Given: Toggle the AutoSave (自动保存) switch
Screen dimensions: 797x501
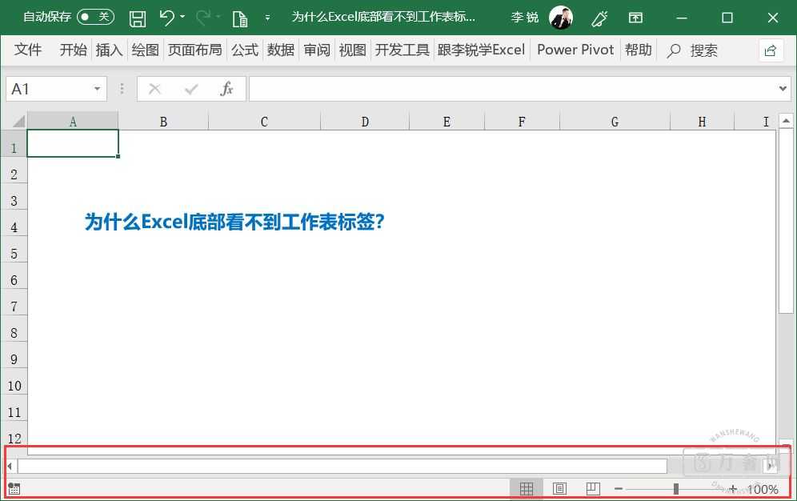Looking at the screenshot, I should pyautogui.click(x=95, y=17).
